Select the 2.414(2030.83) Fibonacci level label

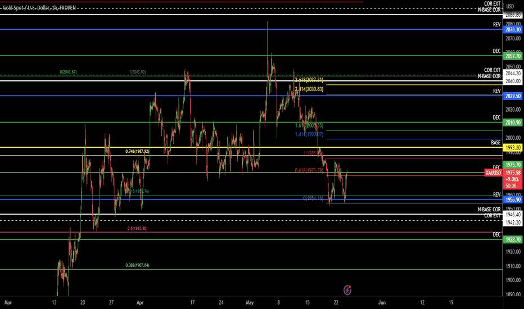[309, 89]
